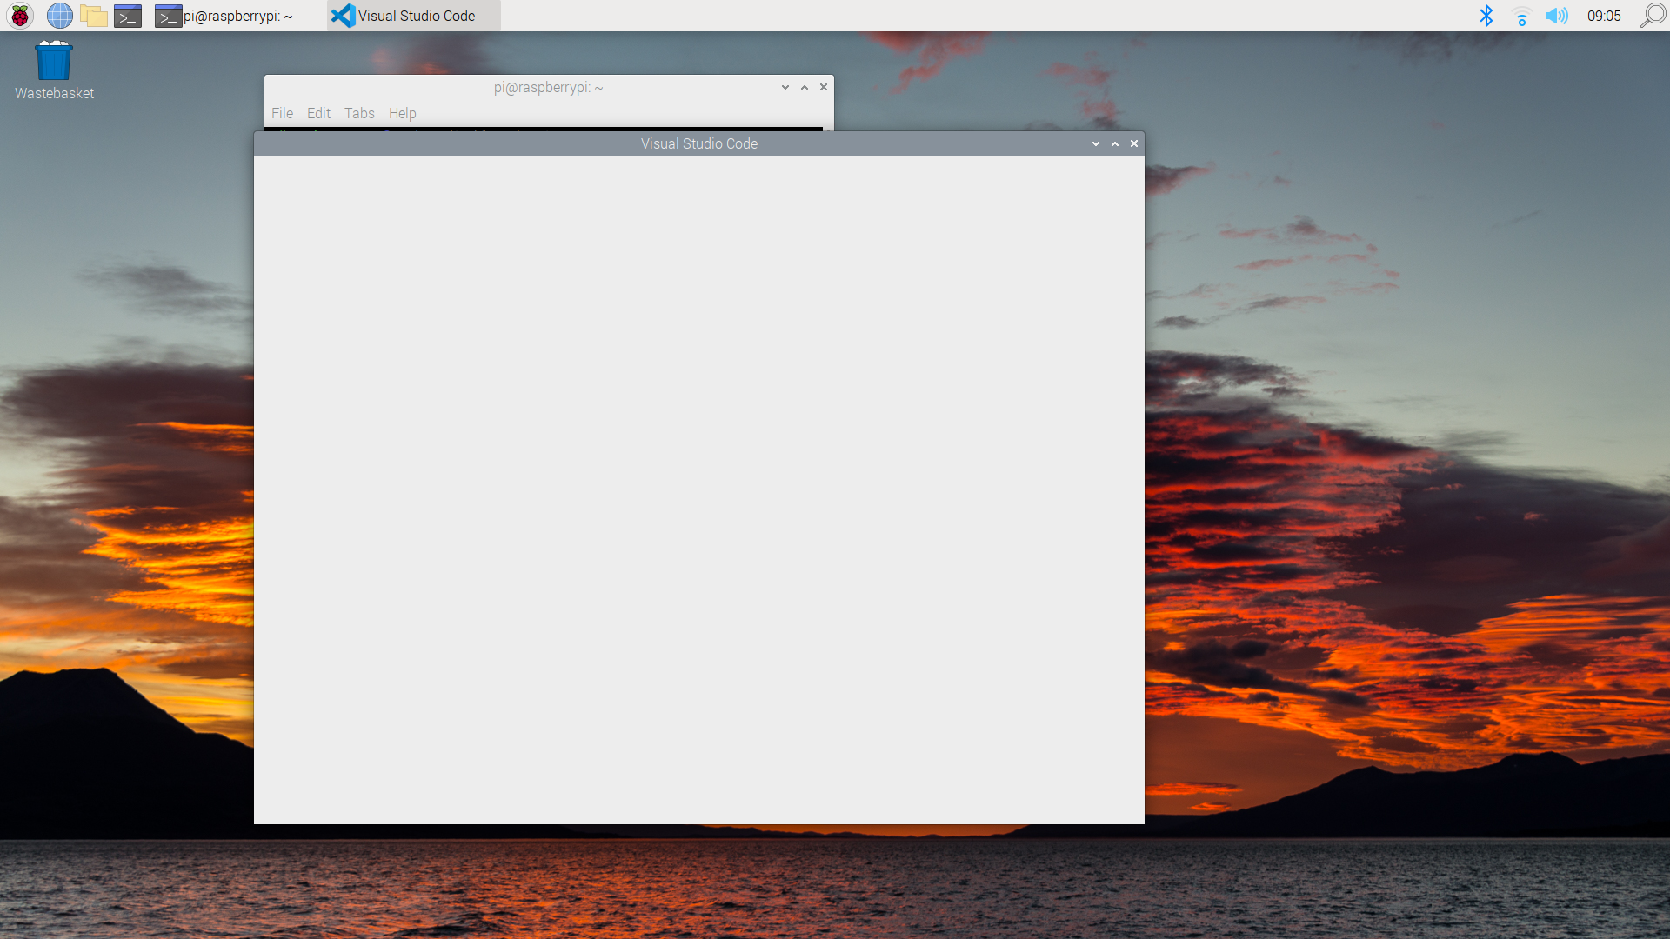Screen dimensions: 1670x939
Task: Open the file manager folder icon
Action: pyautogui.click(x=93, y=16)
